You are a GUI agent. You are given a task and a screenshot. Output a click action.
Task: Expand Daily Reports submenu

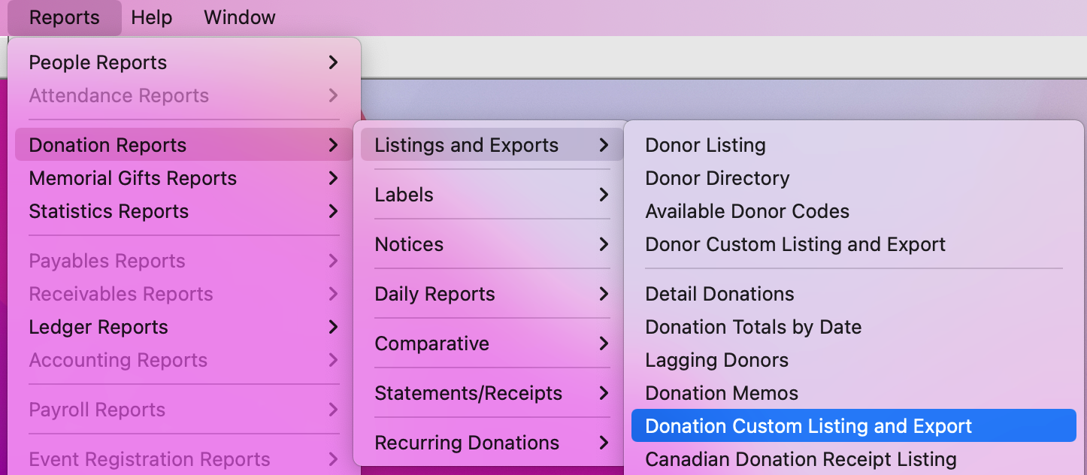pyautogui.click(x=434, y=294)
